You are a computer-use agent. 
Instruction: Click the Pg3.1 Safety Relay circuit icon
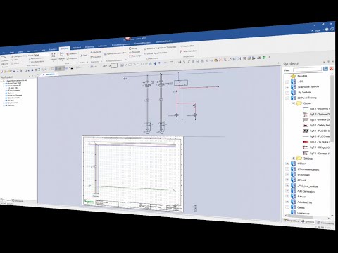click(x=306, y=126)
